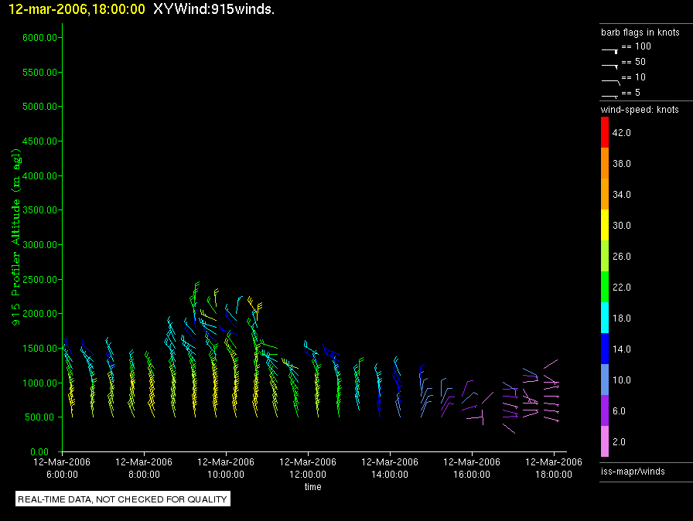Click the 'barb flags in knots' legend heading
Image resolution: width=693 pixels, height=521 pixels.
pyautogui.click(x=640, y=32)
